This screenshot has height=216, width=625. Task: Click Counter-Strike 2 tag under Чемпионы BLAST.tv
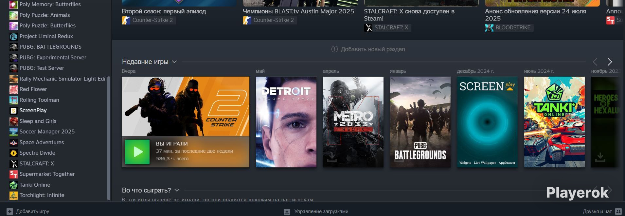[x=270, y=20]
